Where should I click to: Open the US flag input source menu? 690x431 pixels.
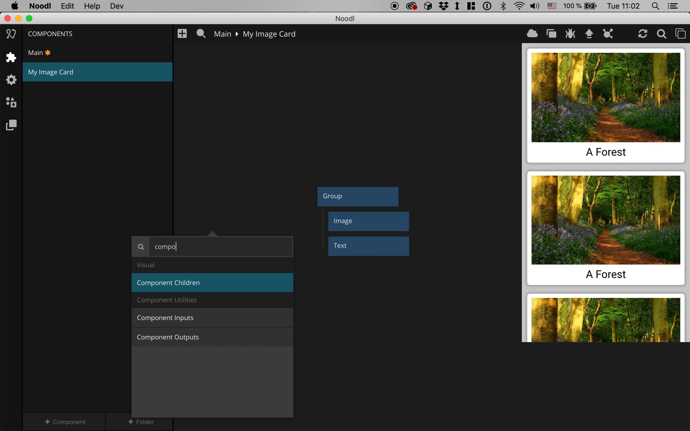pos(552,6)
